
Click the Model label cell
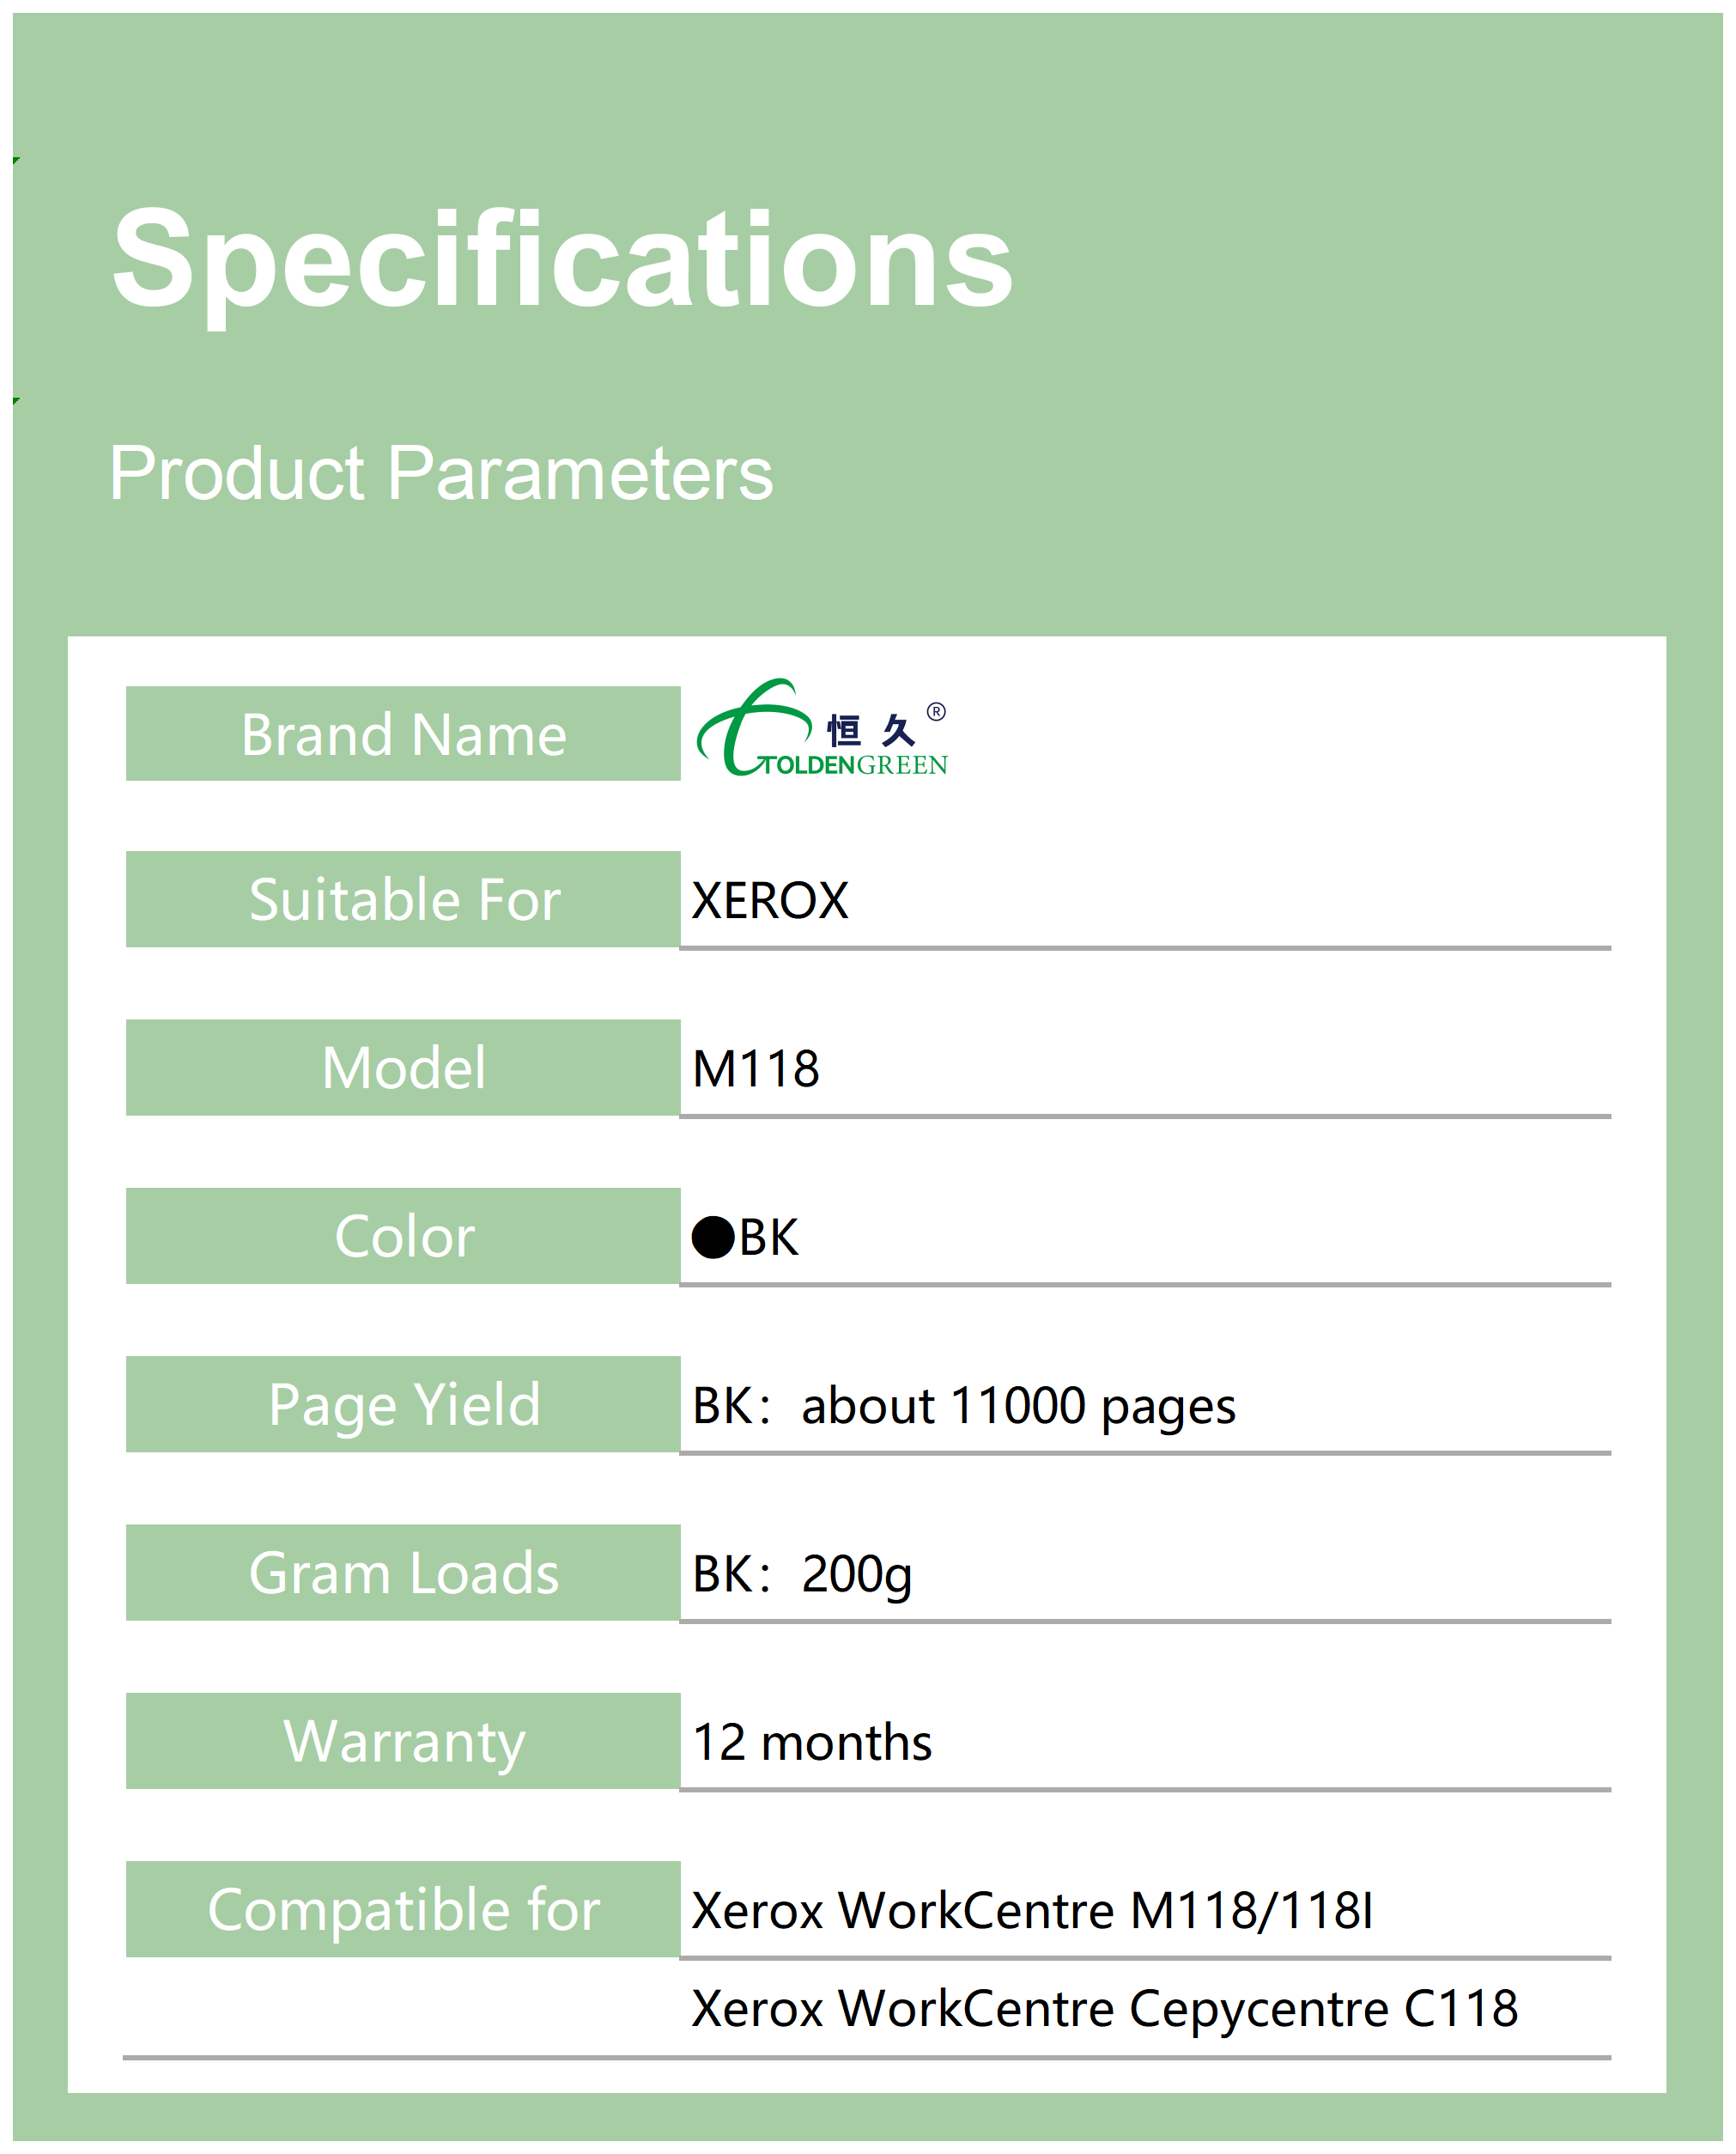pos(403,1068)
